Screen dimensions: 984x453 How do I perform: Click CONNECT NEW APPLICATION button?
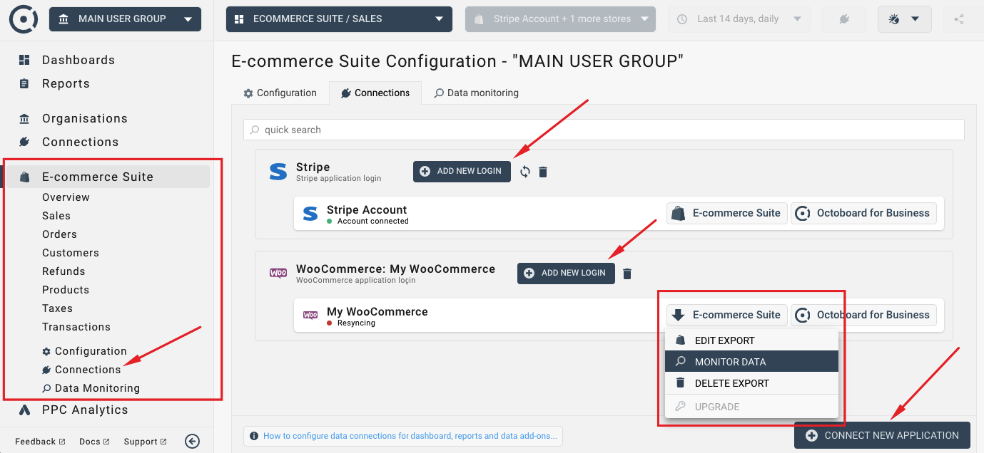(882, 435)
